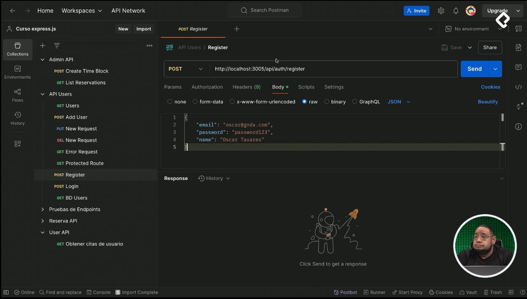Collapse the API Users collection
Screen dimensions: 527x299
(42, 94)
